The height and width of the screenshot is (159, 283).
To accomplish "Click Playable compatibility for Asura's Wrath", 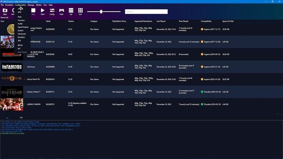I will click(211, 104).
